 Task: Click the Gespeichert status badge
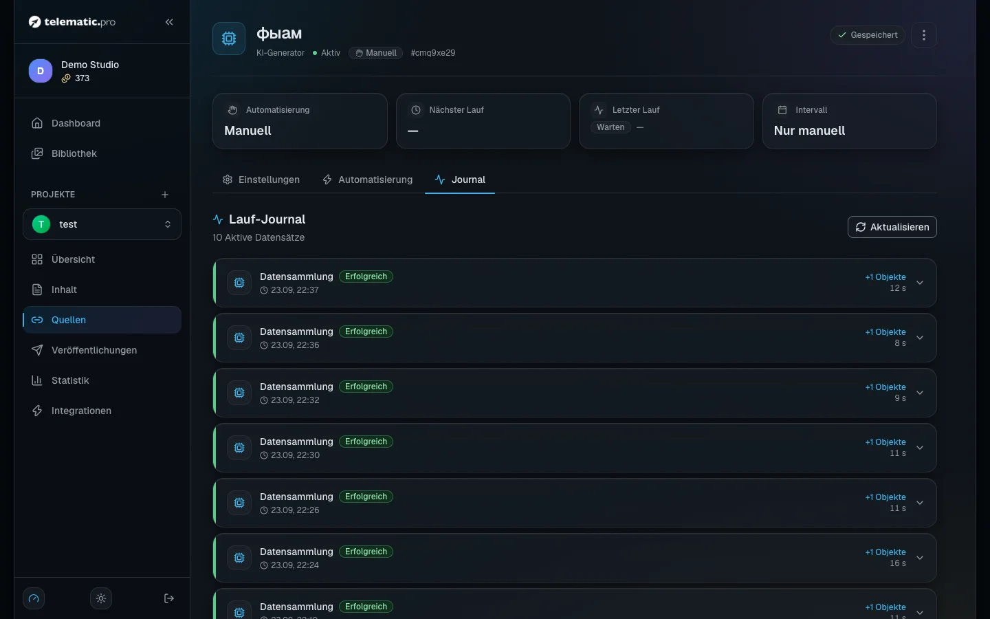868,35
